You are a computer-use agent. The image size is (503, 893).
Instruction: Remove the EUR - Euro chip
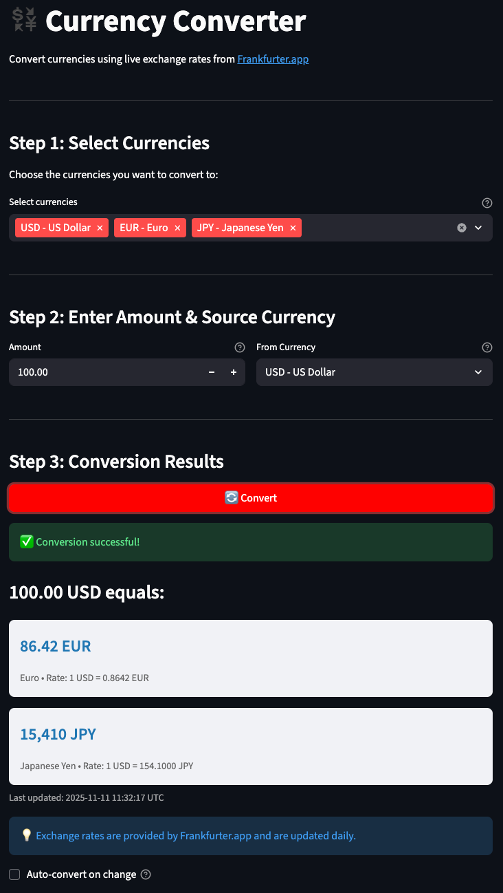pyautogui.click(x=177, y=227)
